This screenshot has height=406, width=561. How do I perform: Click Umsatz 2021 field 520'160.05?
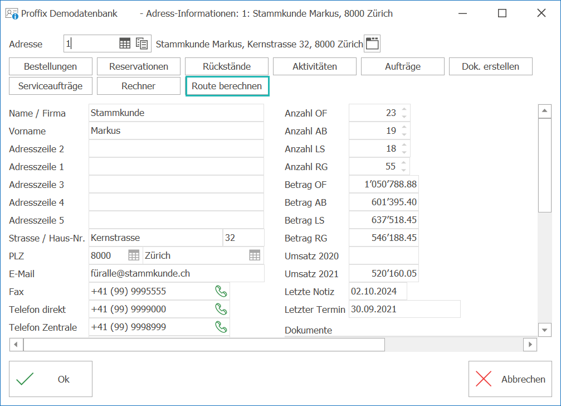pos(383,273)
